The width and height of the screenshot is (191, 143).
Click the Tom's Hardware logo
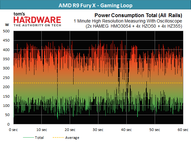pos(37,19)
